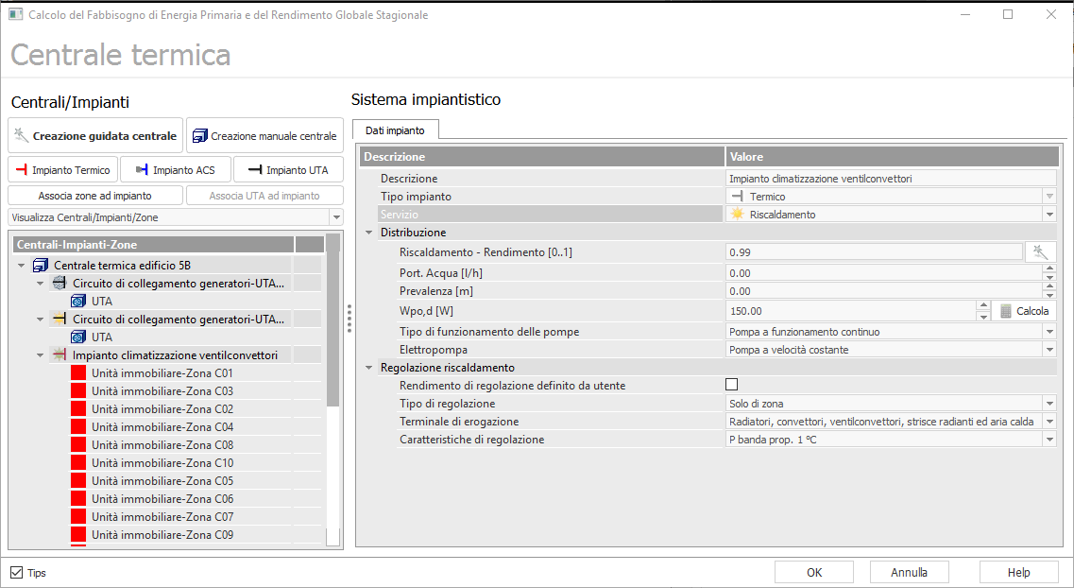The image size is (1074, 588).
Task: Click the tree panel vertical scrollbar
Action: (x=332, y=390)
